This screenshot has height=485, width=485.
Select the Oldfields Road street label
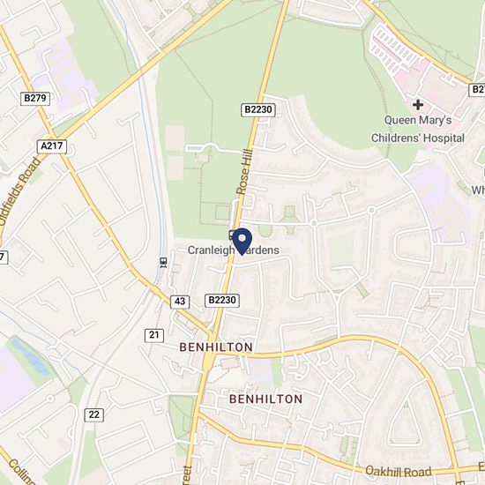19,192
